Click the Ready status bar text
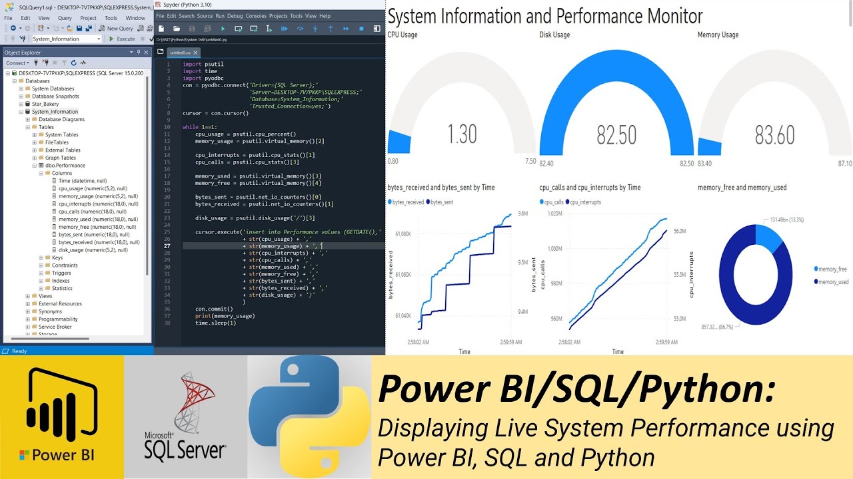 (19, 351)
